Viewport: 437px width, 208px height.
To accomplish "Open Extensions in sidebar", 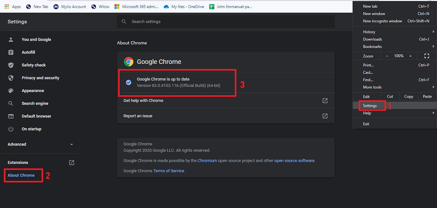I will [18, 162].
